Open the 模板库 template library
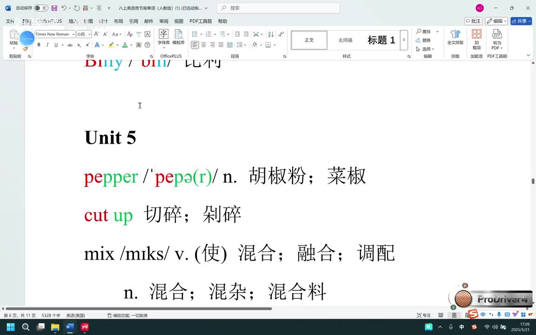536x335 pixels. pos(179,38)
